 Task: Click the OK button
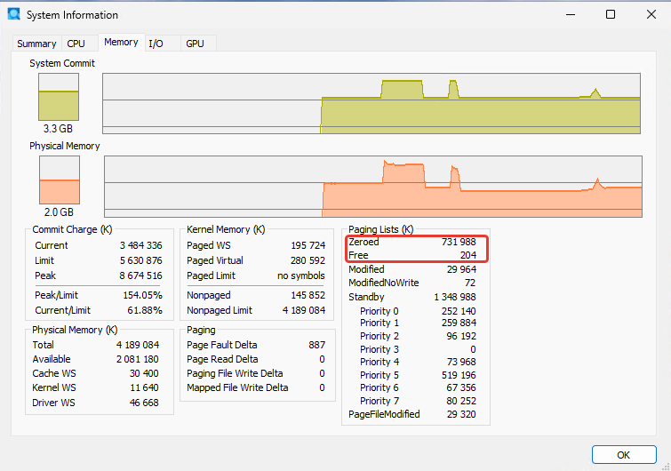pyautogui.click(x=624, y=455)
